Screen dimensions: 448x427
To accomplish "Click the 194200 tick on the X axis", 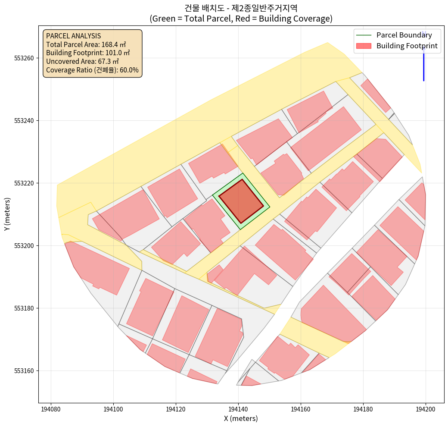I will [426, 408].
